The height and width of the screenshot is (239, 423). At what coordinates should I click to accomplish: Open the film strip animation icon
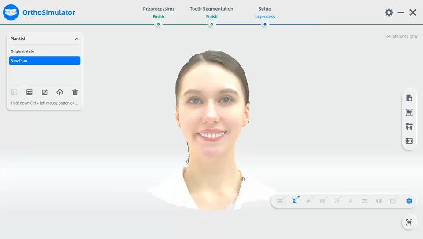coord(409,141)
